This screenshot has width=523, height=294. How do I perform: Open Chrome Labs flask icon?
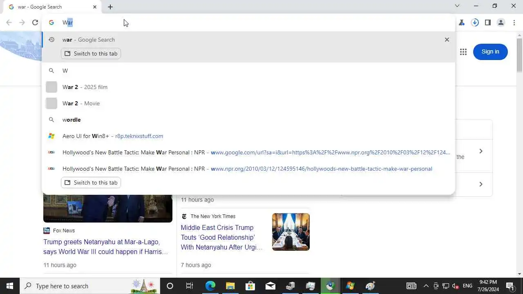click(x=462, y=22)
